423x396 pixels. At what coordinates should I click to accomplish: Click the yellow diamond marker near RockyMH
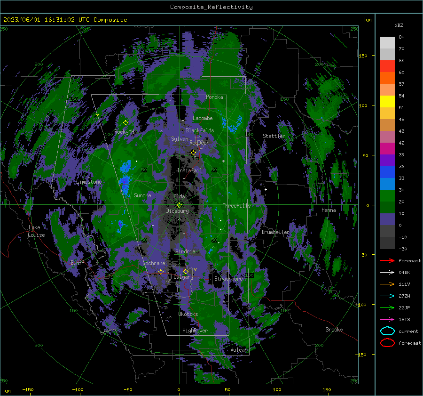coord(125,123)
